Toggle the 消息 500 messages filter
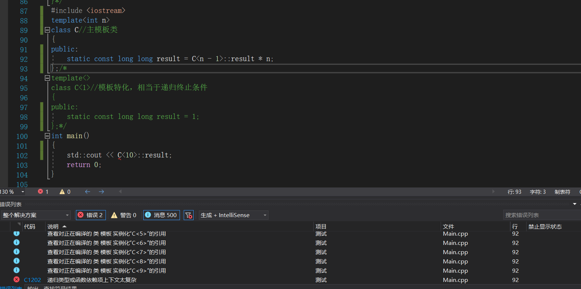This screenshot has width=581, height=289. pyautogui.click(x=161, y=215)
